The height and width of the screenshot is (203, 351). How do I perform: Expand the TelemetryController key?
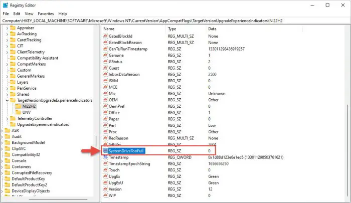point(7,119)
